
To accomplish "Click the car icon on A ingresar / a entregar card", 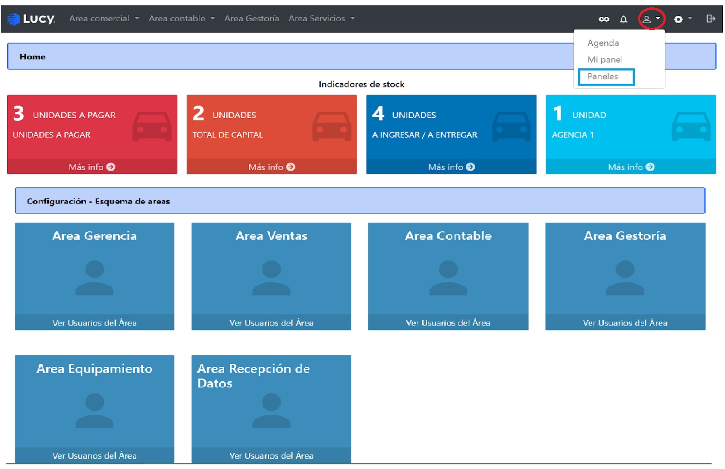I will click(x=511, y=126).
